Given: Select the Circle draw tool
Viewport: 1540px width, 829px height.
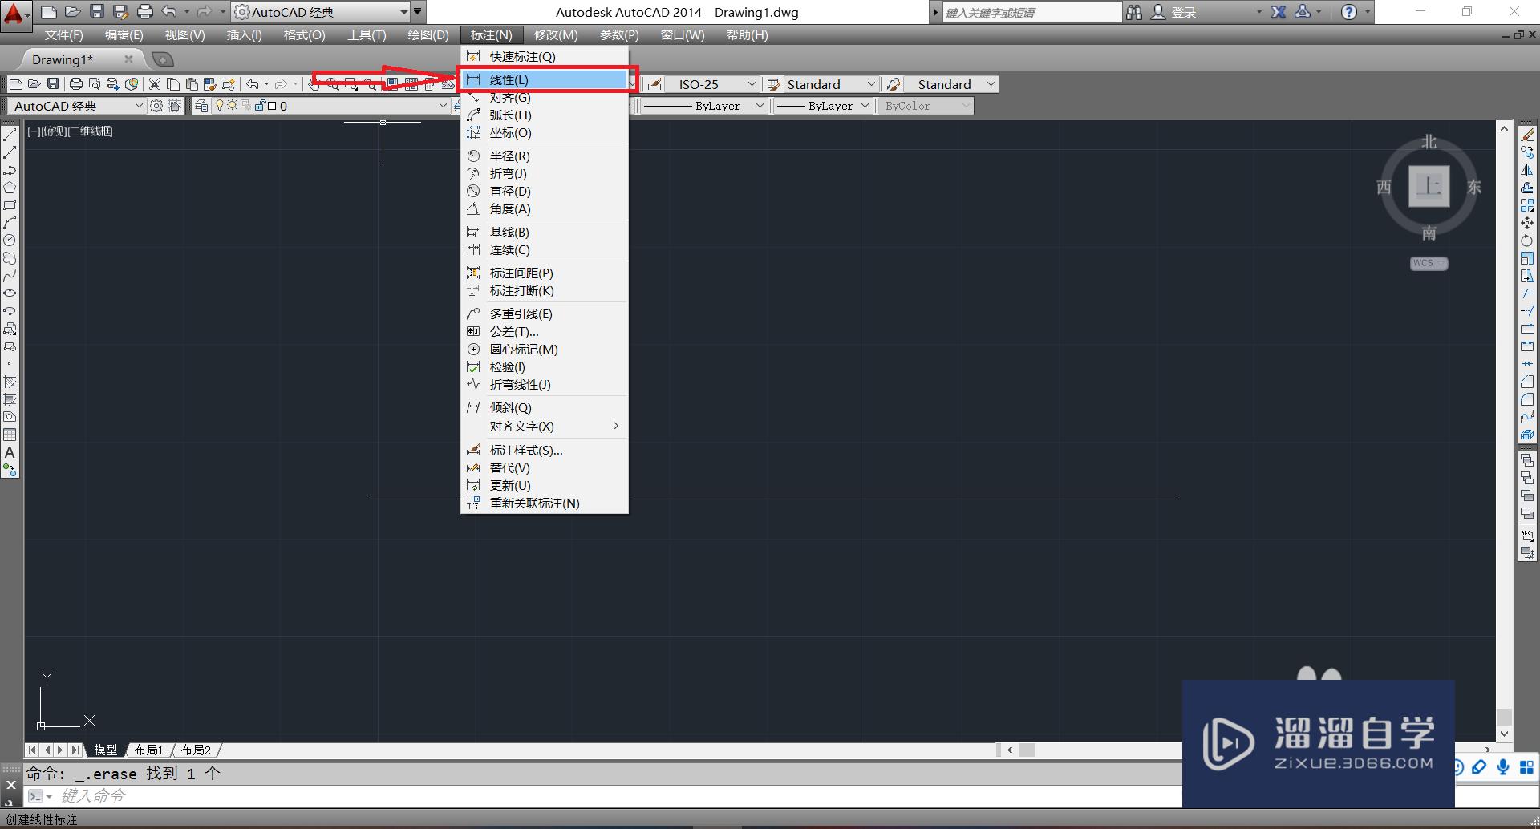Looking at the screenshot, I should click(10, 241).
